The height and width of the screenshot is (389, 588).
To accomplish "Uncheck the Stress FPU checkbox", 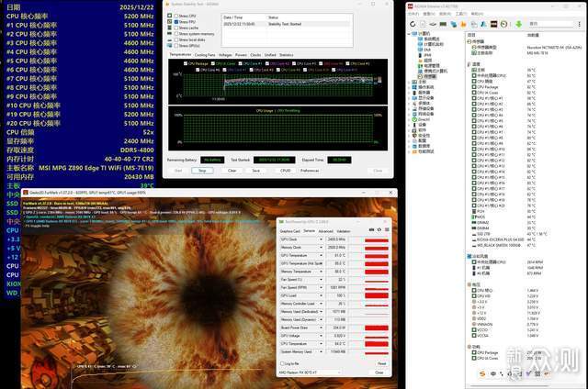I will tap(175, 23).
